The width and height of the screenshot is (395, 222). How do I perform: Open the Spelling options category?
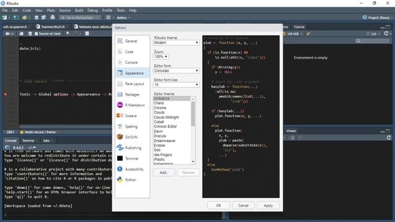(x=132, y=126)
